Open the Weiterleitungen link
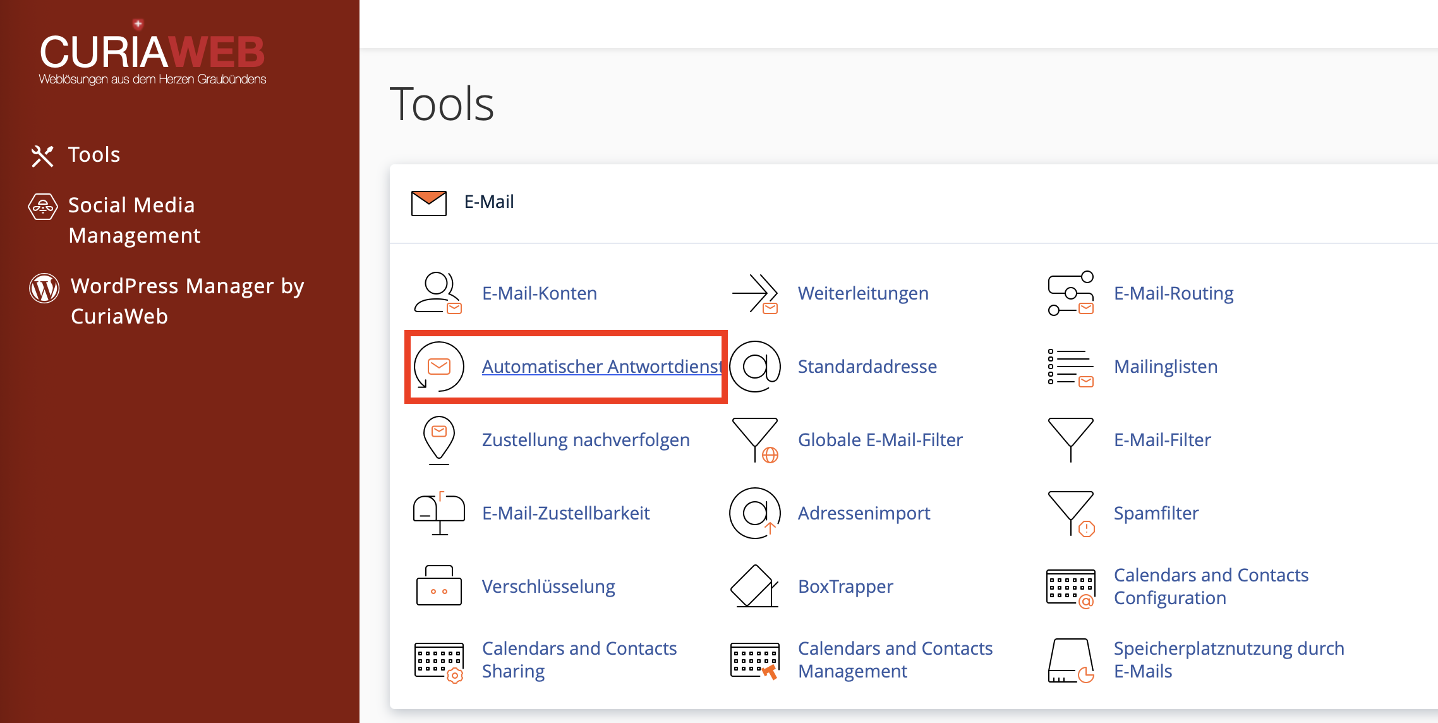The width and height of the screenshot is (1438, 723). [863, 293]
